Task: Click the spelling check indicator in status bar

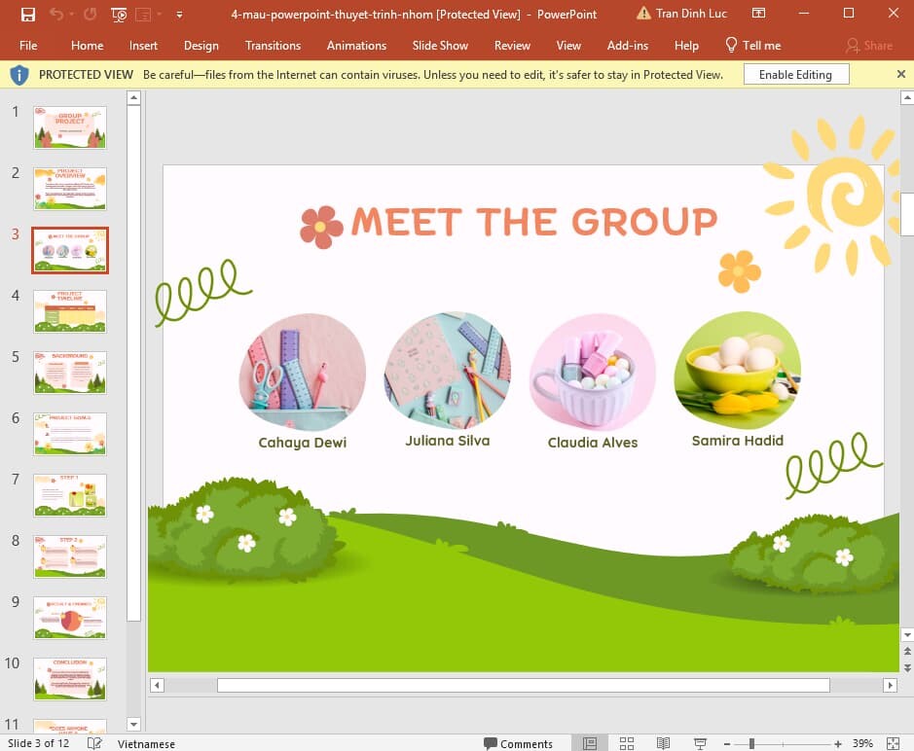Action: click(x=92, y=742)
